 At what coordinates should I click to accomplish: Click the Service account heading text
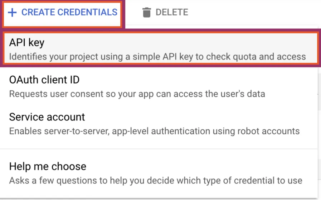coord(47,117)
